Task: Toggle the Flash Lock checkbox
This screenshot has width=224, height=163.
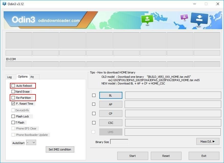Action: (x=13, y=116)
